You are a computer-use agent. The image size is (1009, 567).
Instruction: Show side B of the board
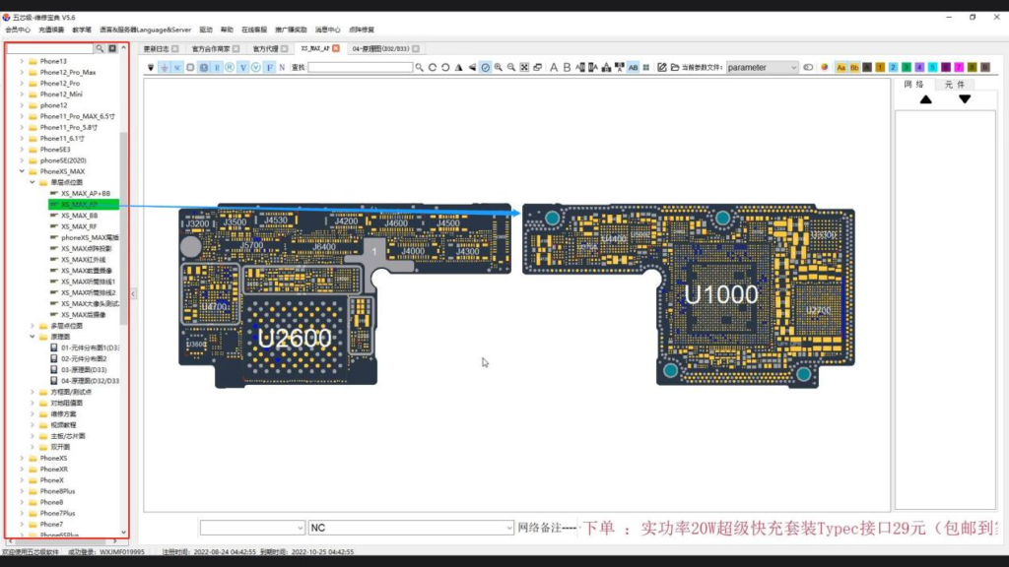click(x=567, y=68)
